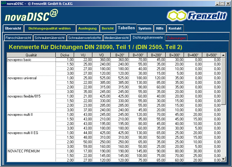Select the novapress universal row
The image size is (232, 167).
click(x=22, y=78)
